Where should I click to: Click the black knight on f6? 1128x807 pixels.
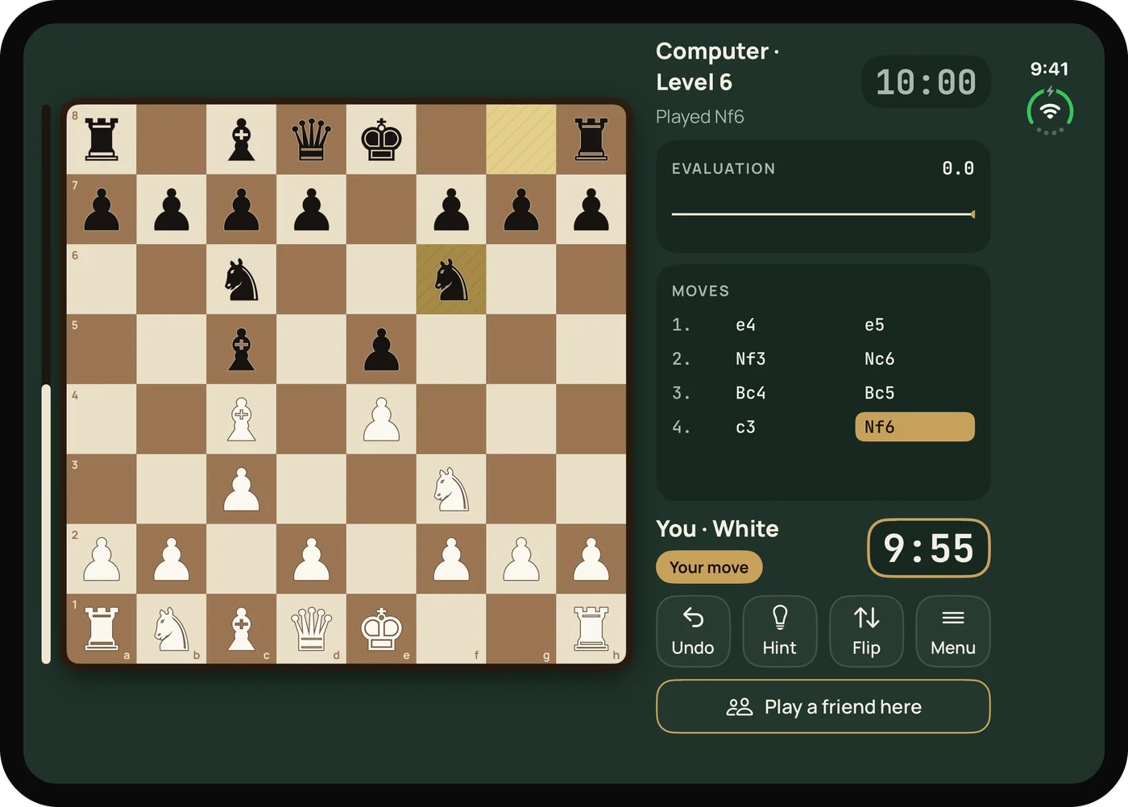(451, 279)
